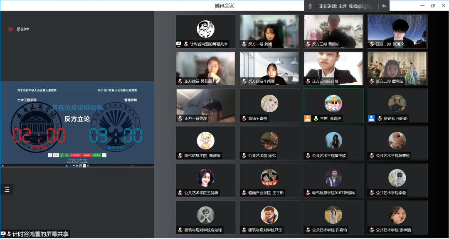
Task: Click avatar of 建筑与规划学院应如锋
Action: pos(206,215)
